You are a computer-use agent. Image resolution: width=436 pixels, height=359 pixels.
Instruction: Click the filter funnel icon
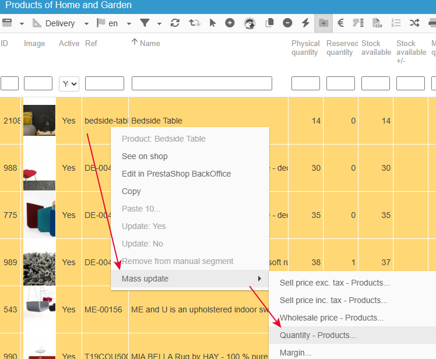coord(145,23)
